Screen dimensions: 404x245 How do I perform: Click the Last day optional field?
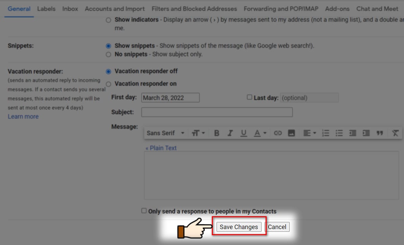click(309, 98)
